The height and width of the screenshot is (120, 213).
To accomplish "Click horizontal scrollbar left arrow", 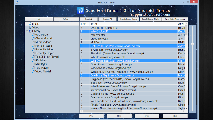I will 81,111.
